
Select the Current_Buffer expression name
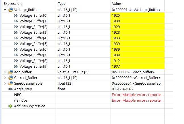click(x=26, y=78)
